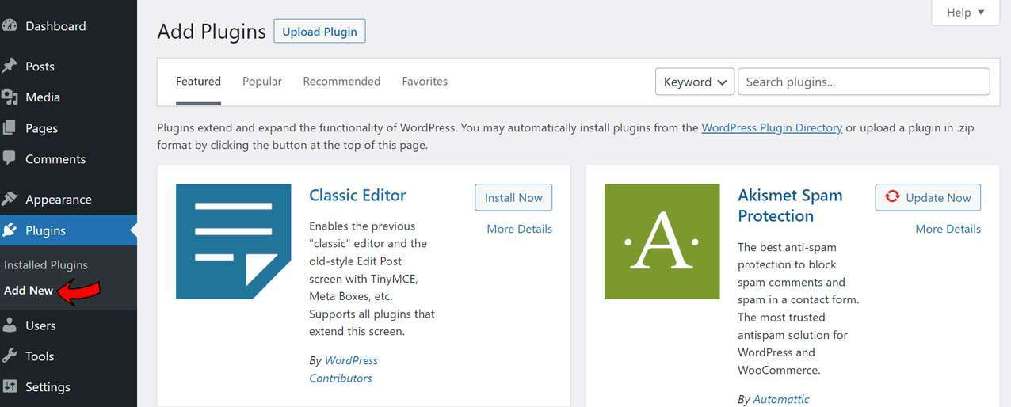Click the Posts pushpin icon
1011x407 pixels.
pyautogui.click(x=9, y=66)
